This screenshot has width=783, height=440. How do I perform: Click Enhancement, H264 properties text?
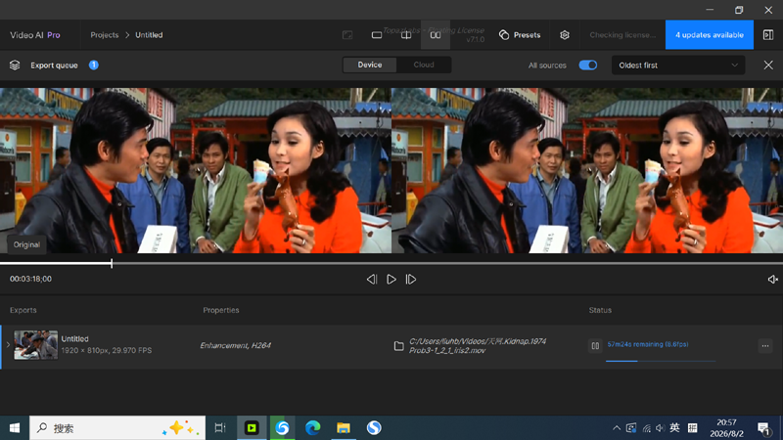tap(235, 345)
